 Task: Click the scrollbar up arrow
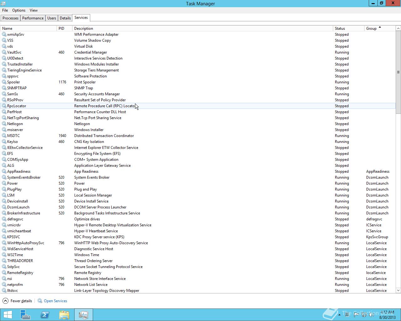[x=398, y=29]
